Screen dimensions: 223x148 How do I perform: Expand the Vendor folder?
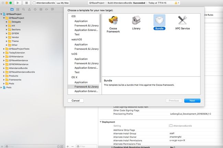point(7,37)
